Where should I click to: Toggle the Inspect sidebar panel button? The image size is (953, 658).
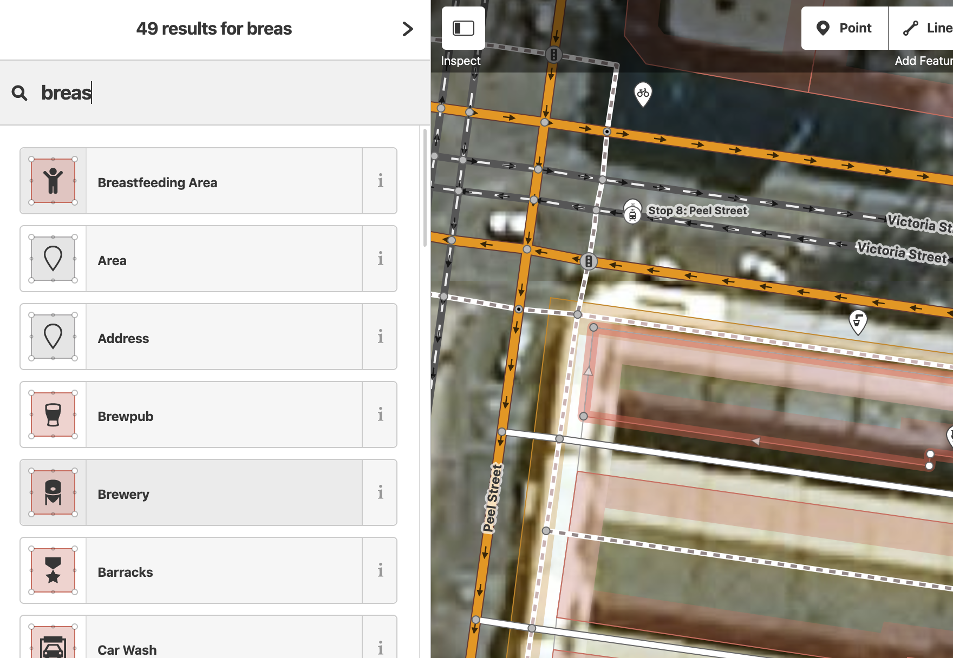coord(464,28)
